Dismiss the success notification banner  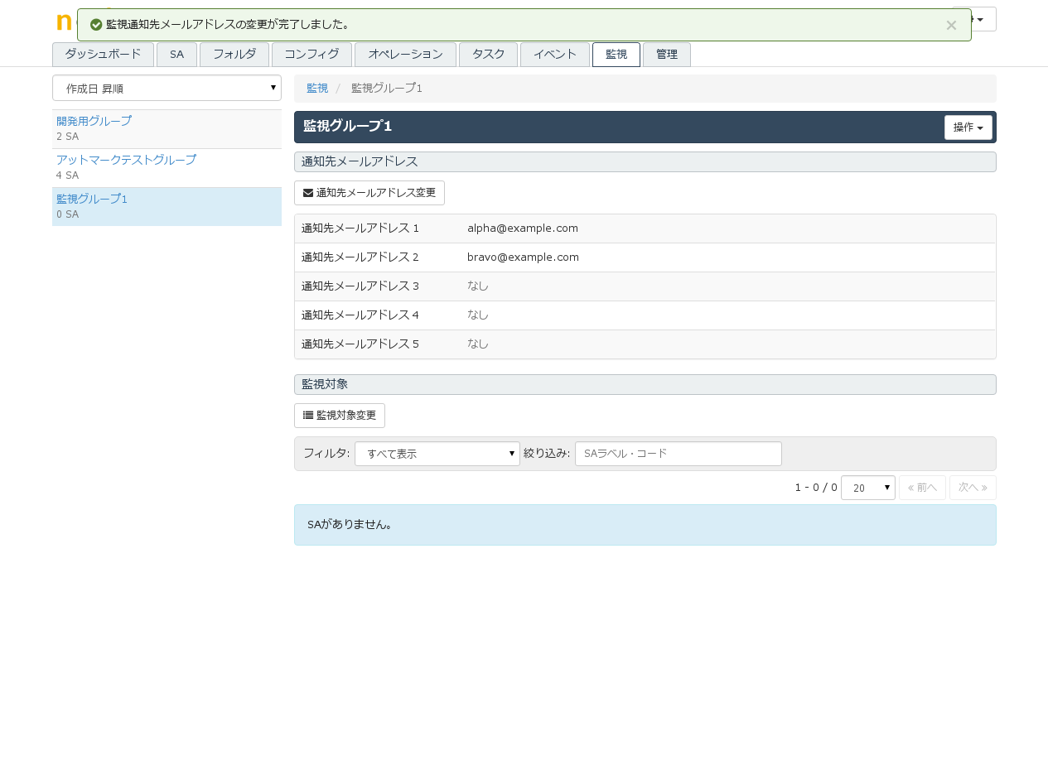(x=951, y=25)
